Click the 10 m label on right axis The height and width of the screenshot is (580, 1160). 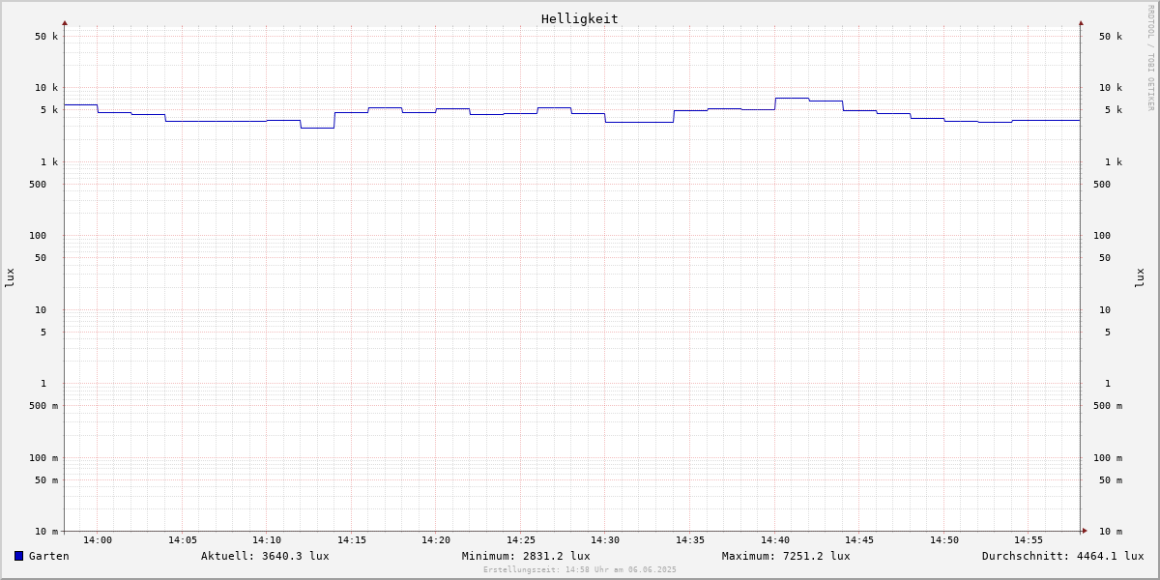1111,532
